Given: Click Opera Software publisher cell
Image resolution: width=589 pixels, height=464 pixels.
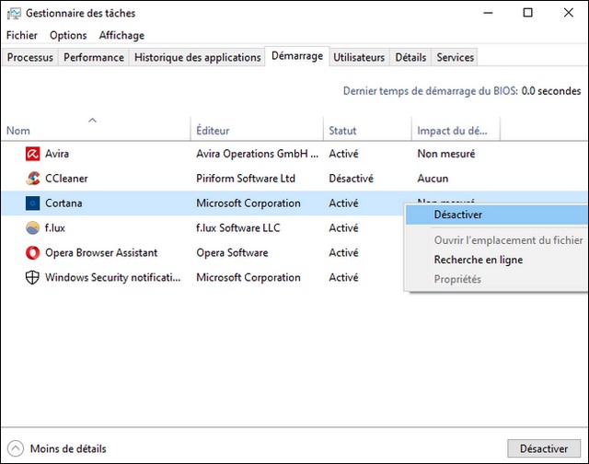Looking at the screenshot, I should [x=232, y=253].
